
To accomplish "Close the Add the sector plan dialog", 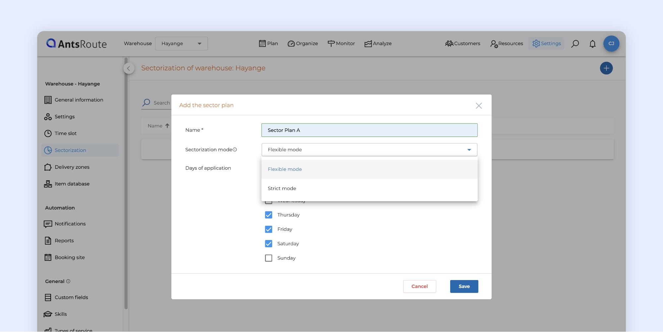I will (x=478, y=106).
